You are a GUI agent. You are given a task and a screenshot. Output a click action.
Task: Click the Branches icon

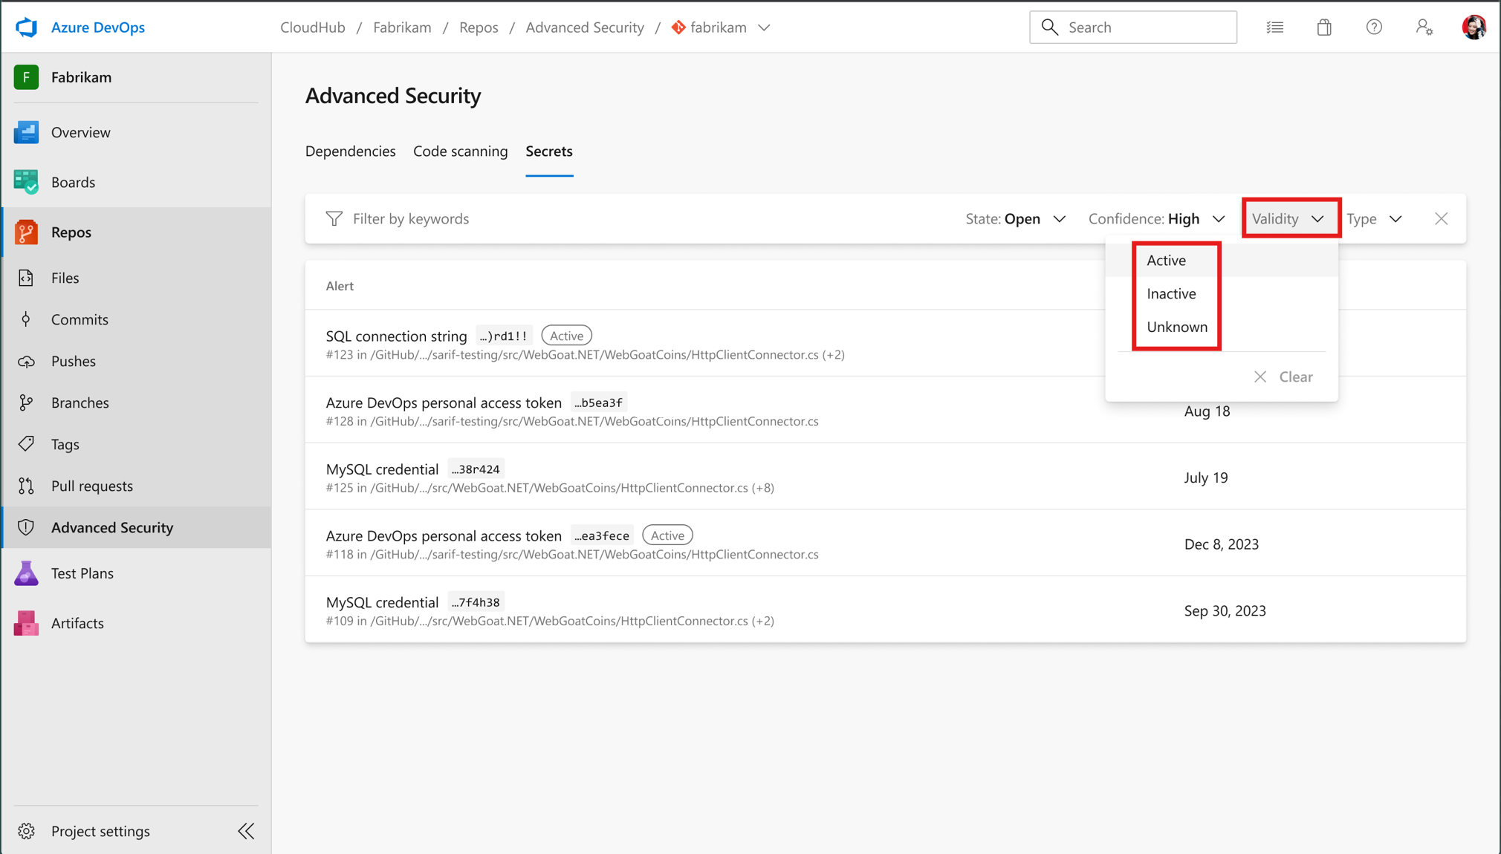point(26,402)
